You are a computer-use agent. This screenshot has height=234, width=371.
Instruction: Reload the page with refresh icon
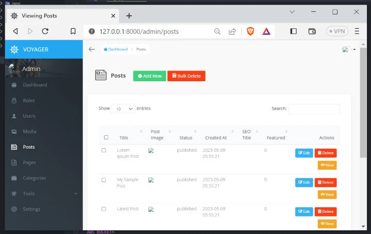coord(45,31)
